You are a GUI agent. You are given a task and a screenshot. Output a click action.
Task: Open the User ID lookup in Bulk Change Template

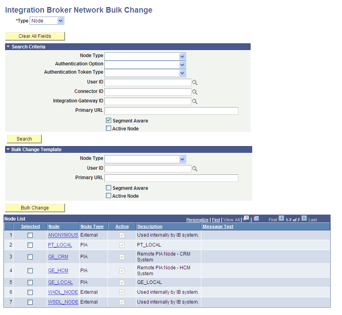tap(195, 168)
